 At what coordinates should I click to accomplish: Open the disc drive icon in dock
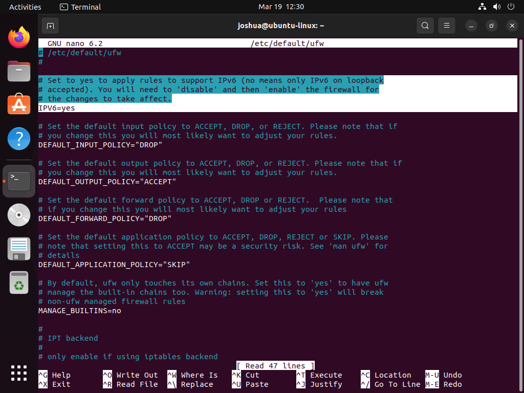coord(19,215)
